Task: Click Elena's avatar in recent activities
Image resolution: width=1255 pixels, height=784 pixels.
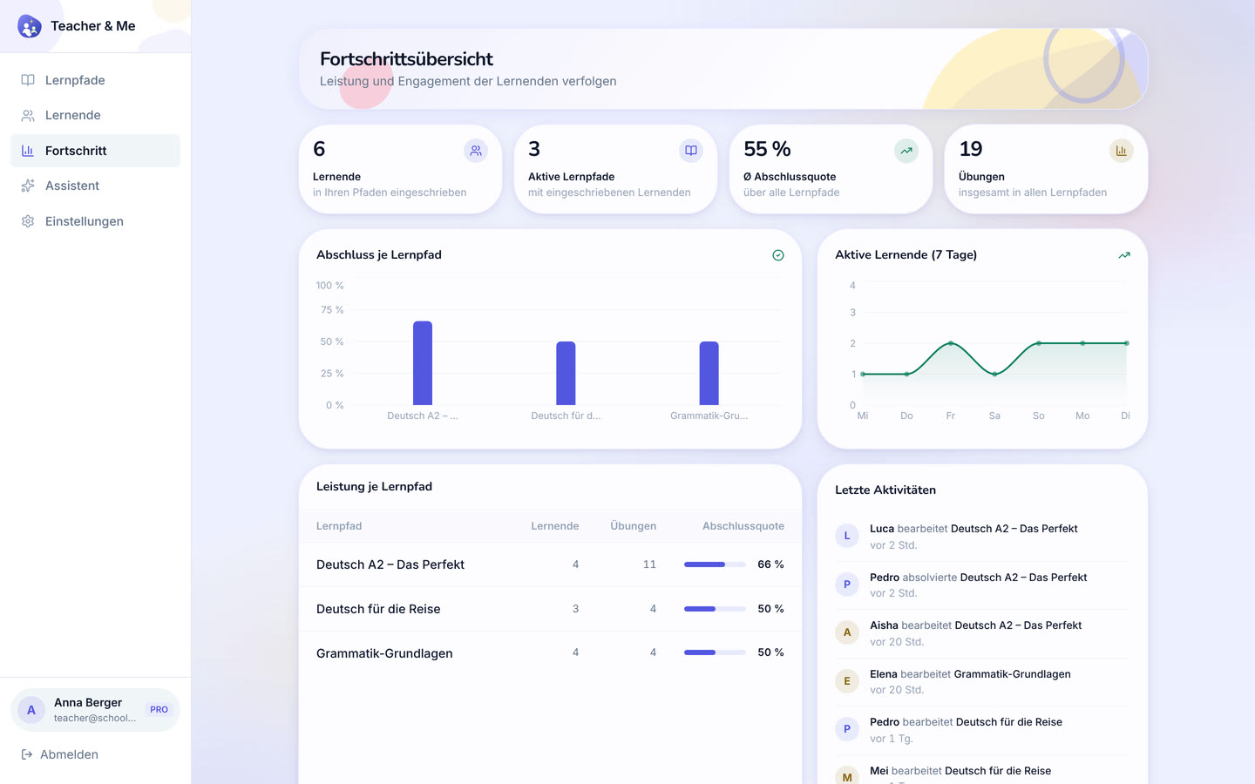Action: [847, 681]
